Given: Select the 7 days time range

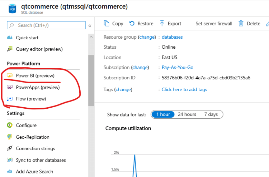Looking at the screenshot, I should (x=211, y=114).
